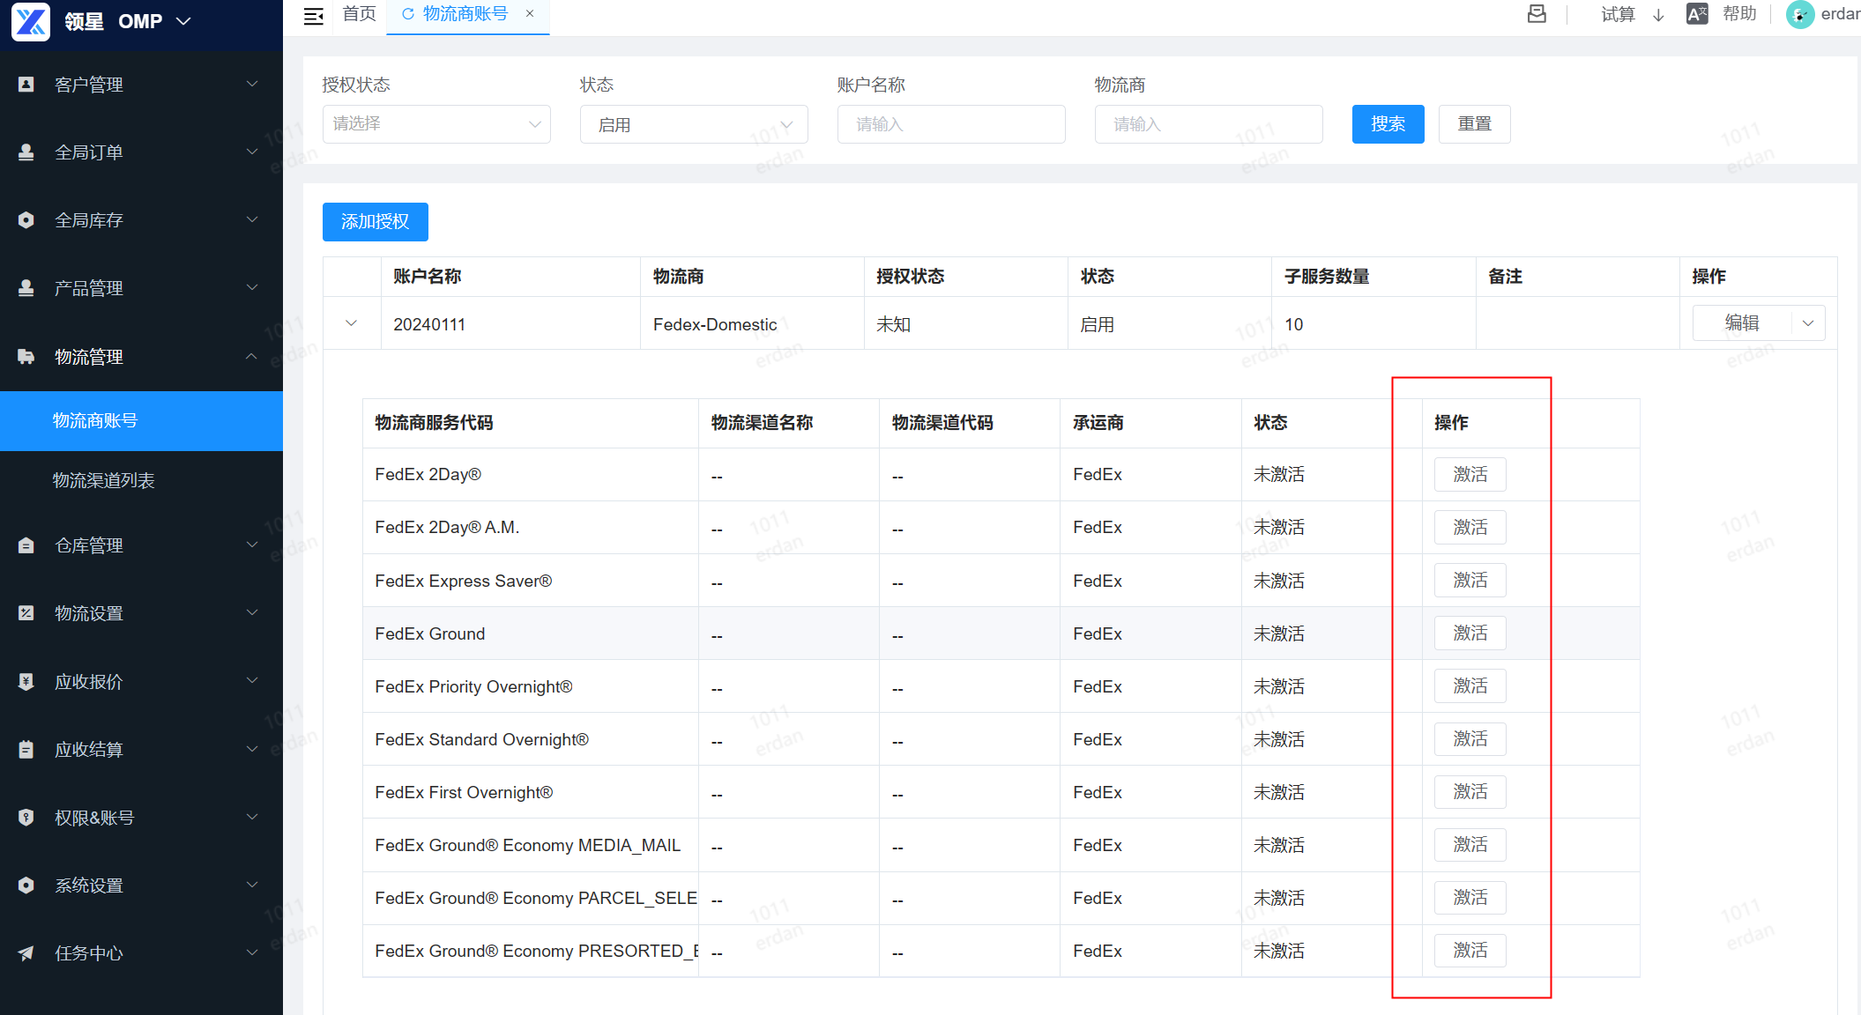The height and width of the screenshot is (1015, 1861).
Task: Click the LingXing OMP logo icon
Action: click(x=31, y=21)
